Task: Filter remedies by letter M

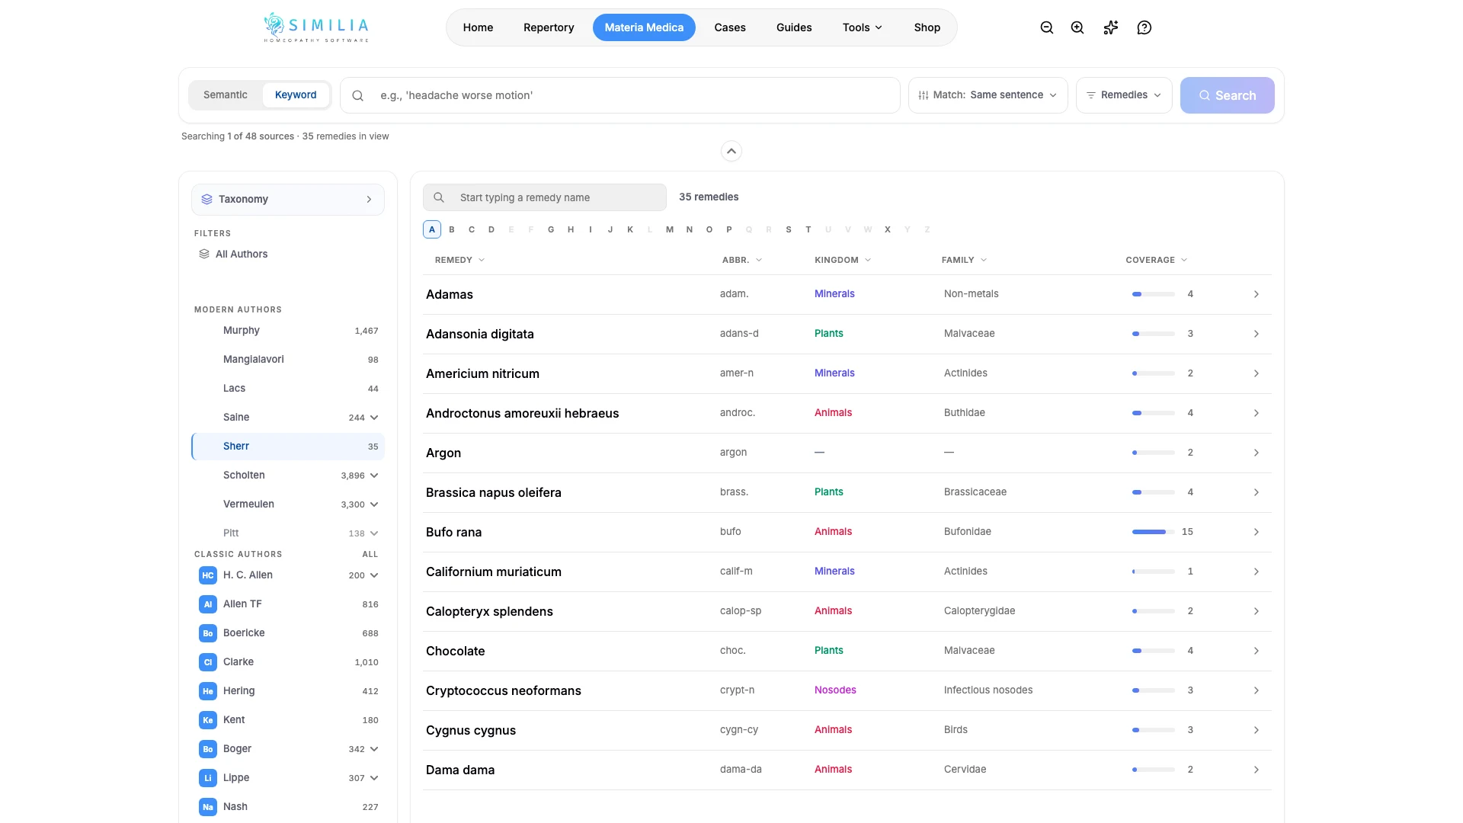Action: point(670,229)
